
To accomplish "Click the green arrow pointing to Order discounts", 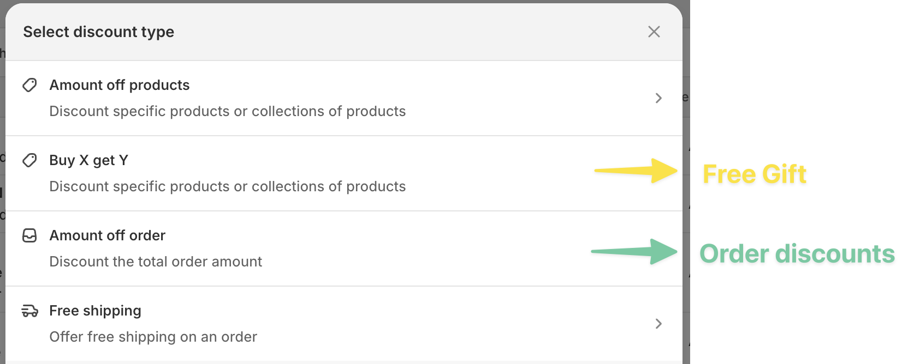I will pyautogui.click(x=634, y=251).
